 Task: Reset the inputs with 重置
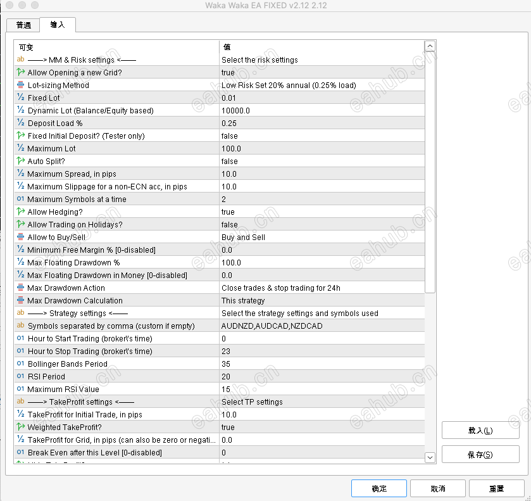pos(496,488)
